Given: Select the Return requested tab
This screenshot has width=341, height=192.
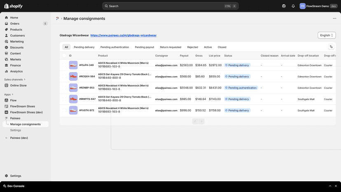Looking at the screenshot, I should coord(170,47).
